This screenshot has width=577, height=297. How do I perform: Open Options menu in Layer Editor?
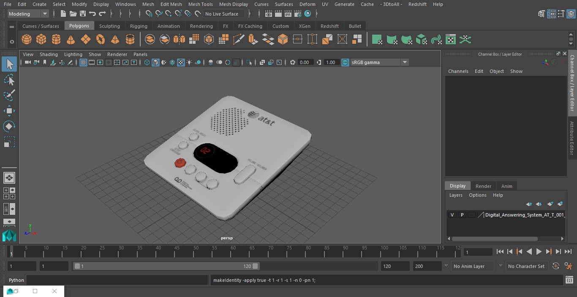(478, 195)
